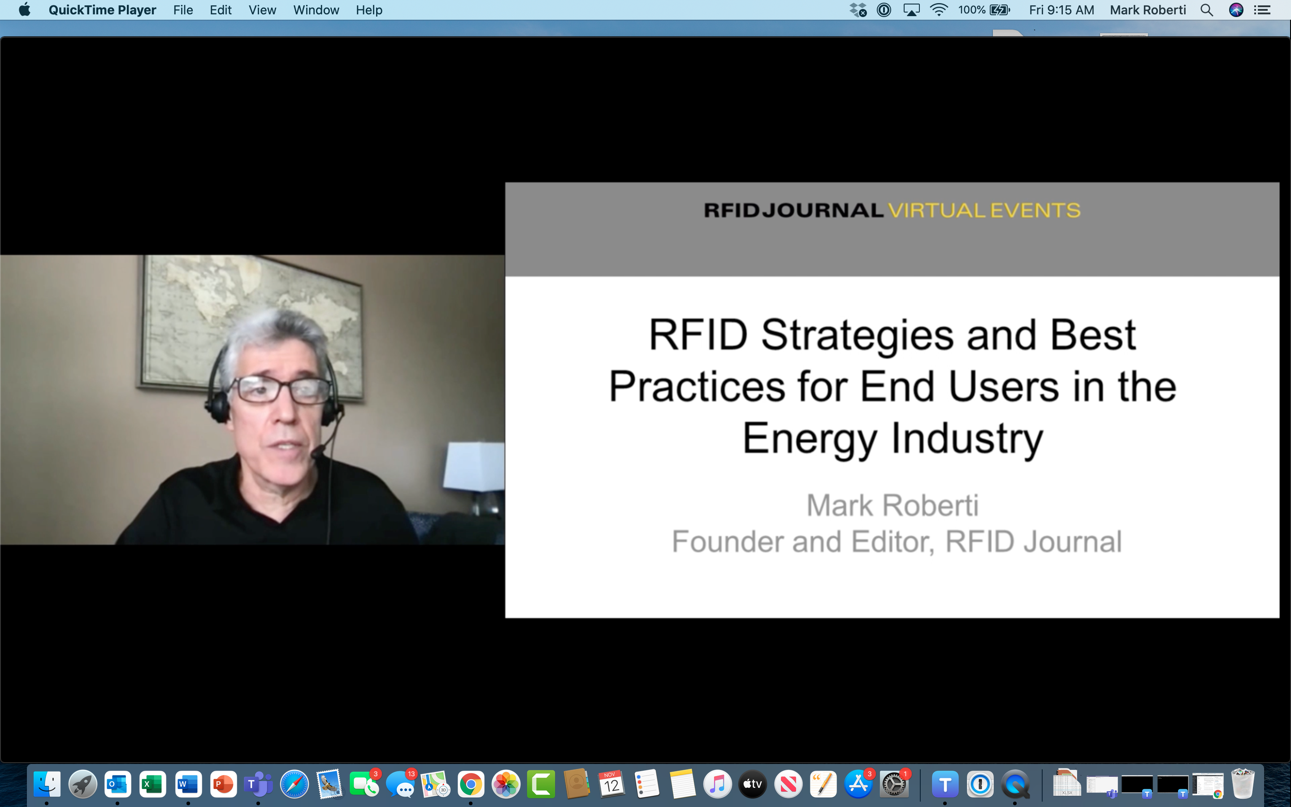Viewport: 1291px width, 807px height.
Task: Click the Mark Roberti user name in menu bar
Action: pyautogui.click(x=1148, y=9)
